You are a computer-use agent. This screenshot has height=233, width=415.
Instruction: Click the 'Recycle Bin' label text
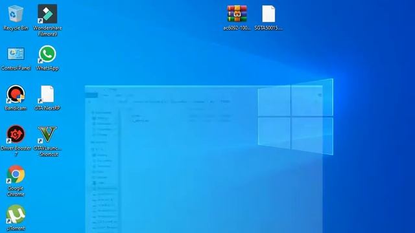16,28
